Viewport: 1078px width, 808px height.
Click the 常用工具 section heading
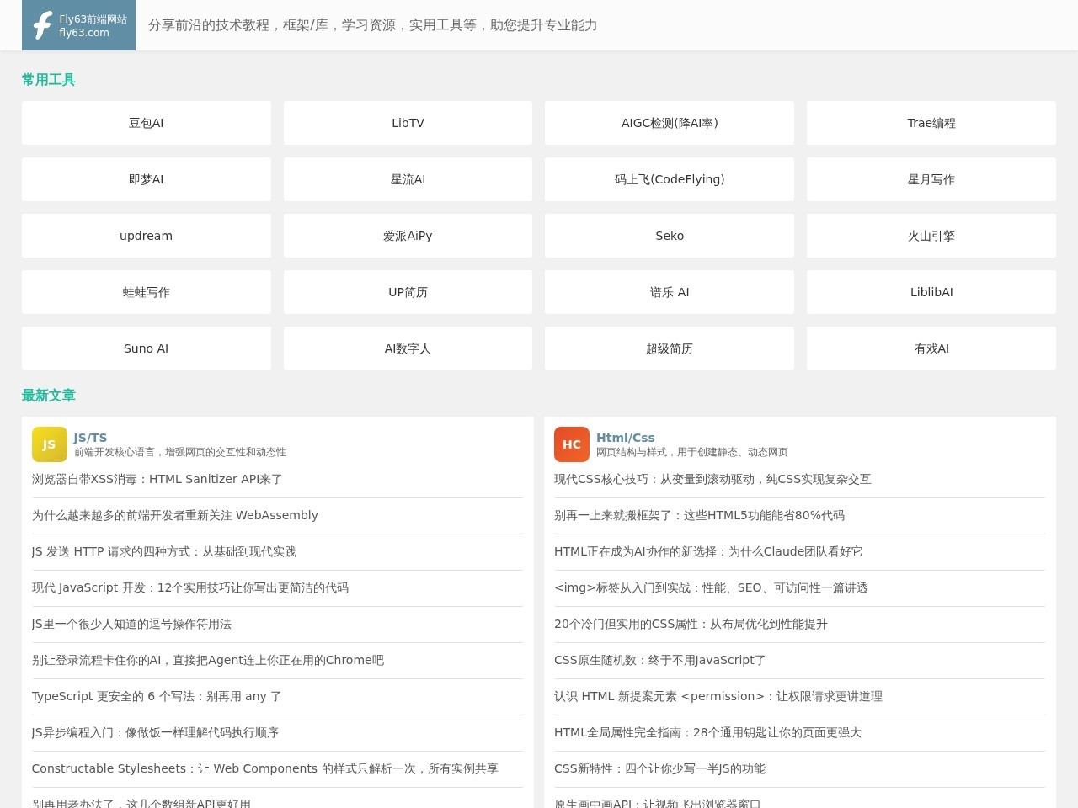point(49,80)
